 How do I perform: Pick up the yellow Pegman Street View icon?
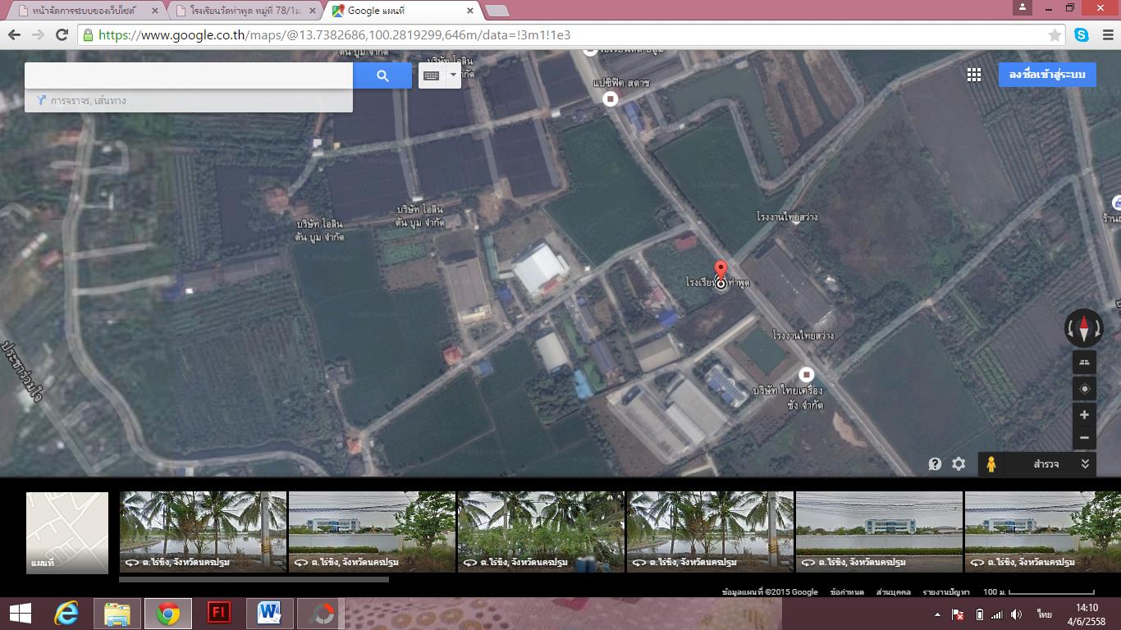991,464
